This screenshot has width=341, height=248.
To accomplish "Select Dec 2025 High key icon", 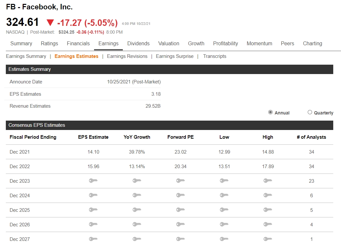I will [268, 210].
